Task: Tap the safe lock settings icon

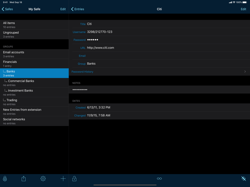Action: (x=5, y=178)
